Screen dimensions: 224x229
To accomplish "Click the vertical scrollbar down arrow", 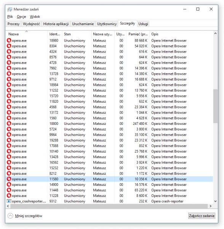I will click(215, 201).
